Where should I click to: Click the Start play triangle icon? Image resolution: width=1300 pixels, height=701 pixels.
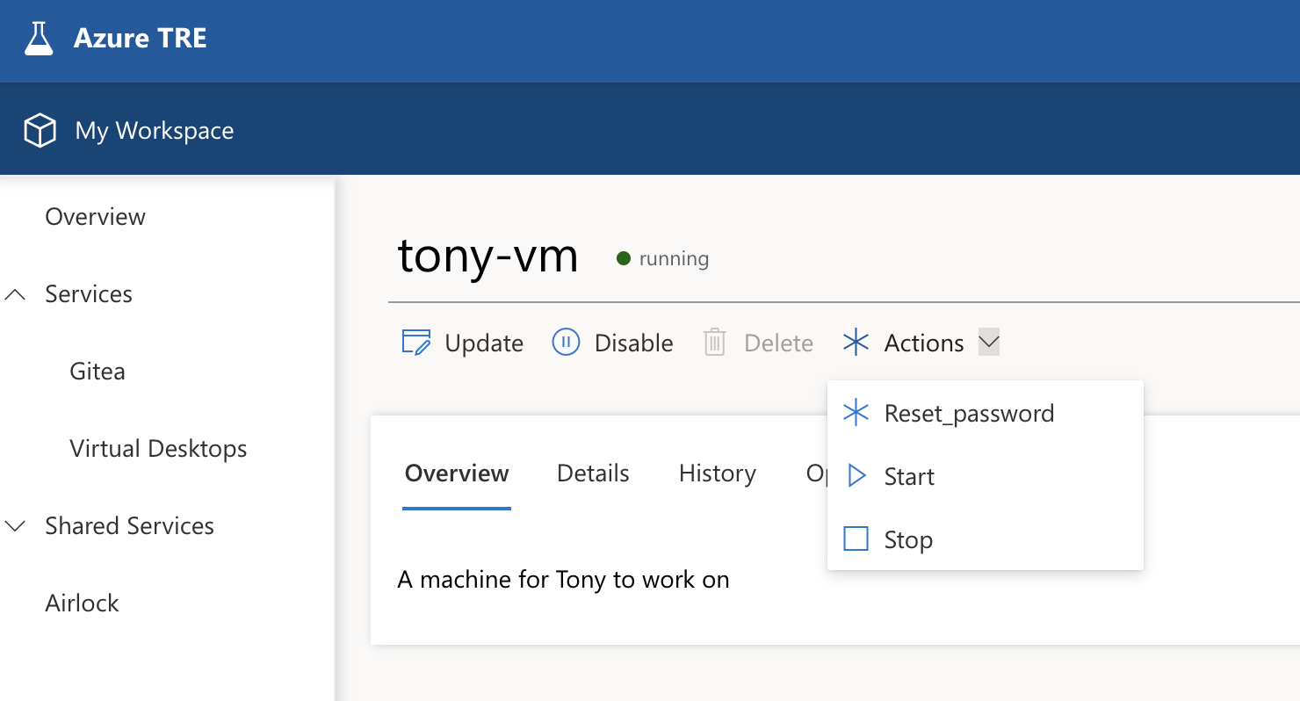click(856, 476)
